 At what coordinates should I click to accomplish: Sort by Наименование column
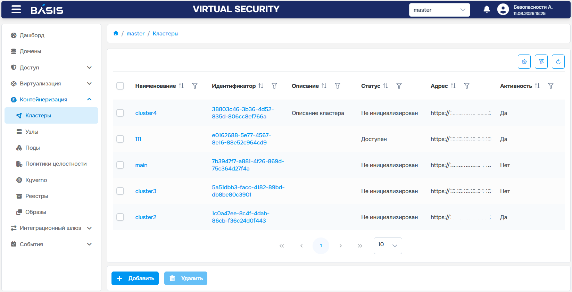coord(181,86)
